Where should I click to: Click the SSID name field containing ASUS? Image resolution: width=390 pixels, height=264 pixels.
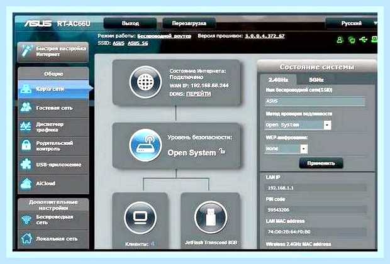coord(315,101)
